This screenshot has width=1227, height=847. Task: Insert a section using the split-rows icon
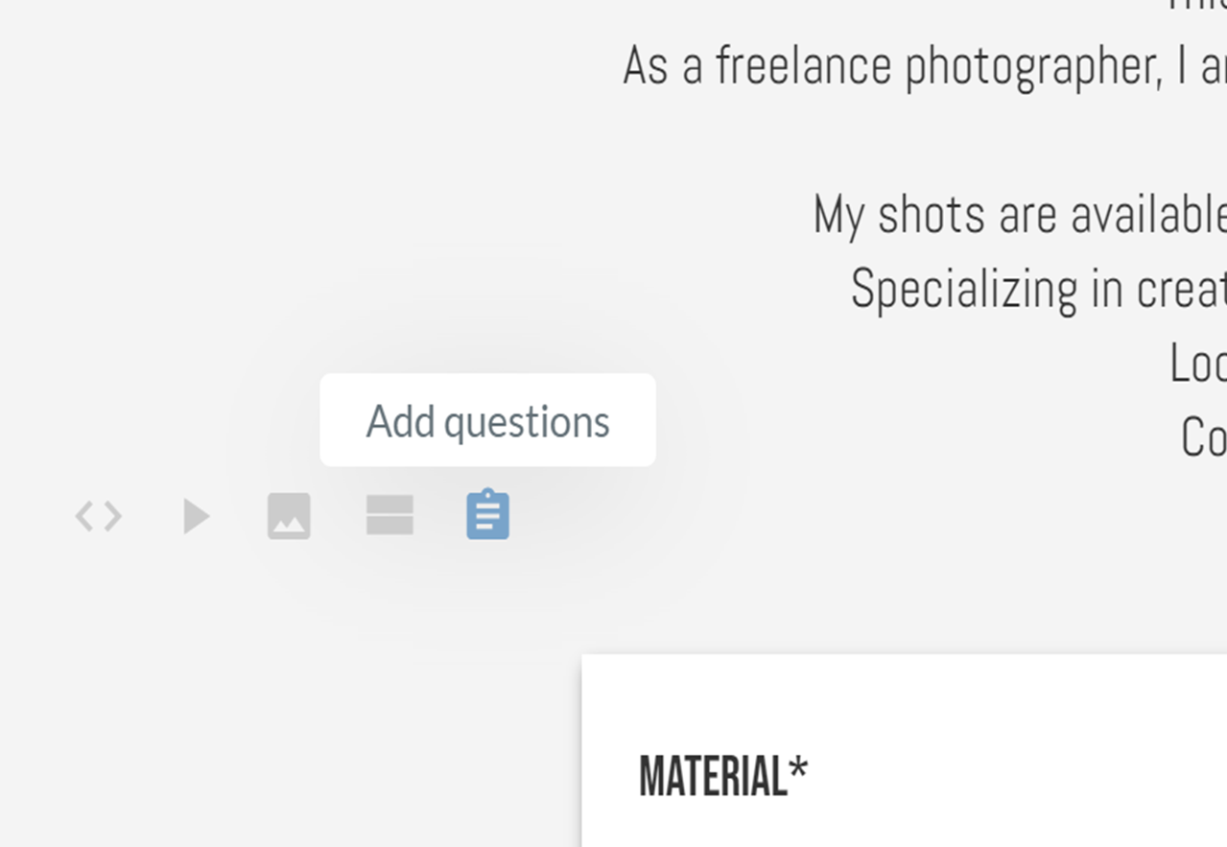pos(389,515)
